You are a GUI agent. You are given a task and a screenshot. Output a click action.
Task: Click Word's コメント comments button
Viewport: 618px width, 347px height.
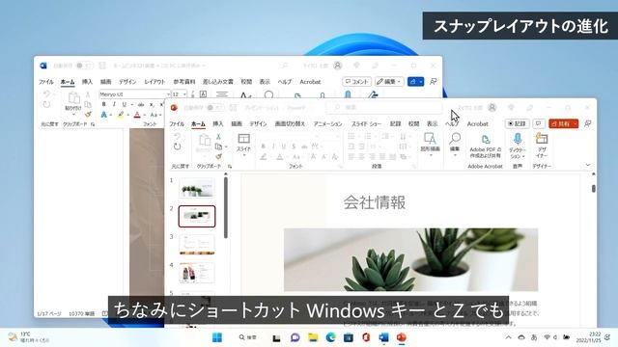click(356, 81)
